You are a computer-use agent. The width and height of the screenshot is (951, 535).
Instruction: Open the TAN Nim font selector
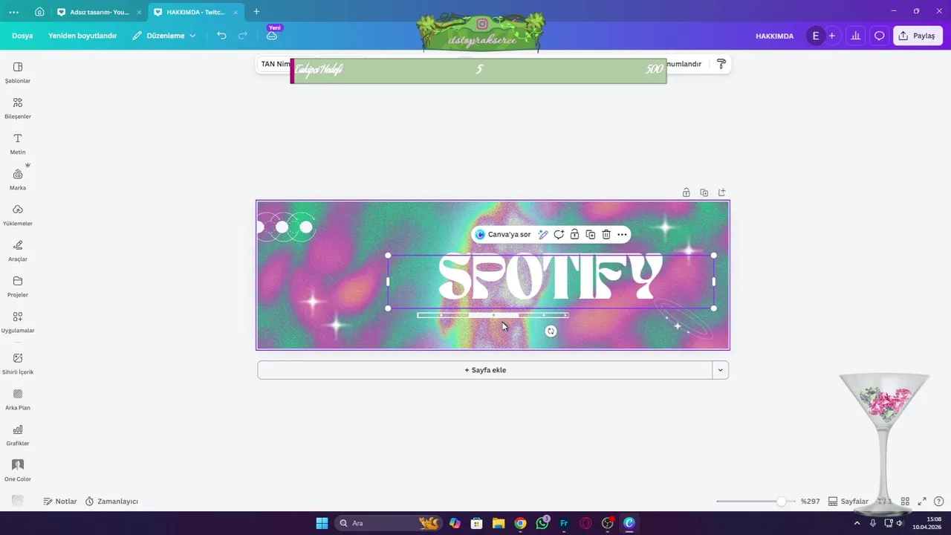click(x=274, y=64)
